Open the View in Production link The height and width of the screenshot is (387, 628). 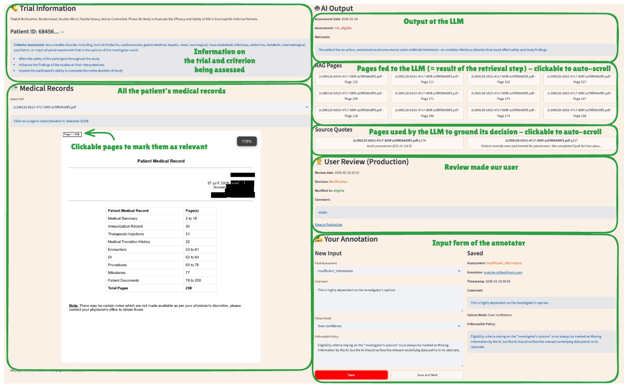tap(328, 225)
